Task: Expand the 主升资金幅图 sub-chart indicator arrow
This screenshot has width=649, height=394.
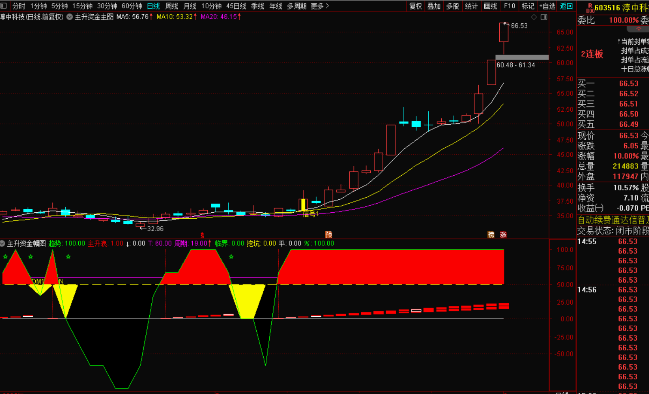Action: pos(3,244)
